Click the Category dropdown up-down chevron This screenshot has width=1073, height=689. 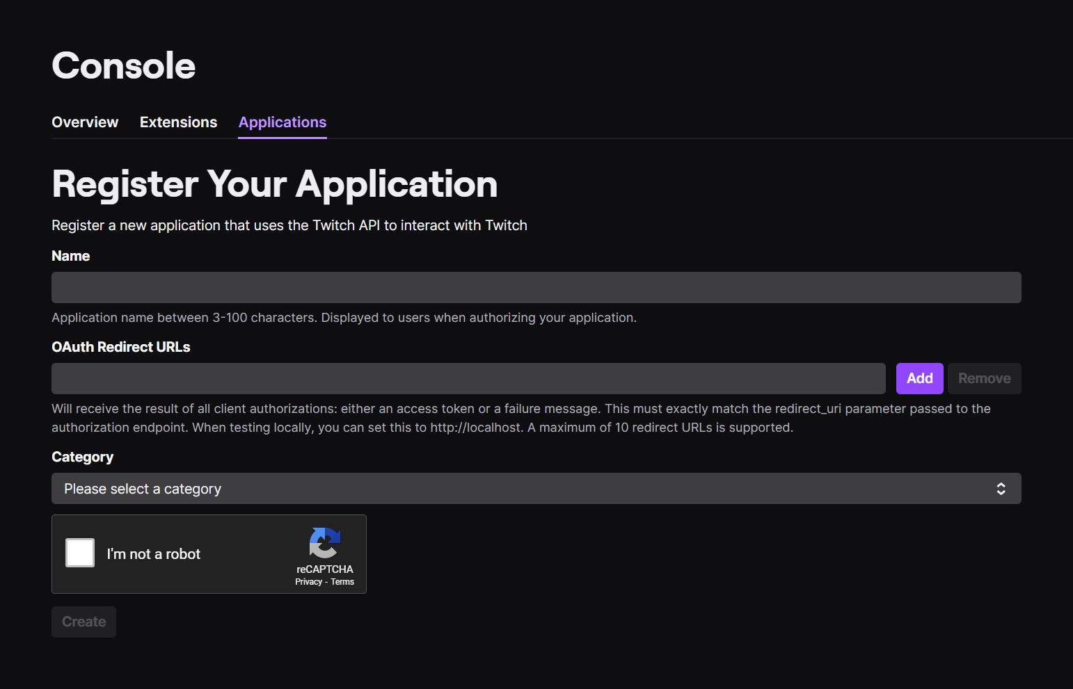pos(1001,489)
